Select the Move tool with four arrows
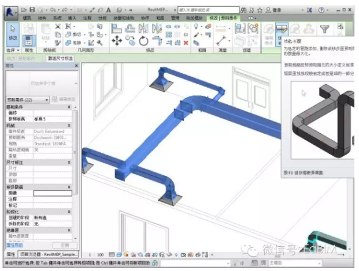This screenshot has width=359, height=271. click(x=117, y=41)
